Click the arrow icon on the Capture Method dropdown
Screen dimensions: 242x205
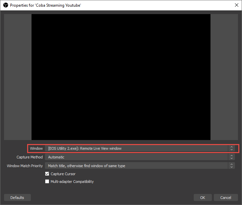click(x=231, y=157)
